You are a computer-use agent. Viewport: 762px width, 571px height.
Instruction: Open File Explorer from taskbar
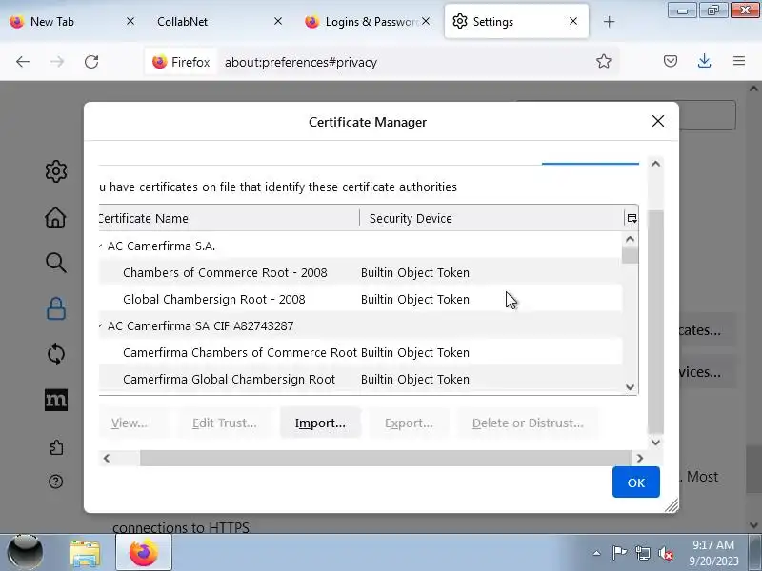point(85,553)
